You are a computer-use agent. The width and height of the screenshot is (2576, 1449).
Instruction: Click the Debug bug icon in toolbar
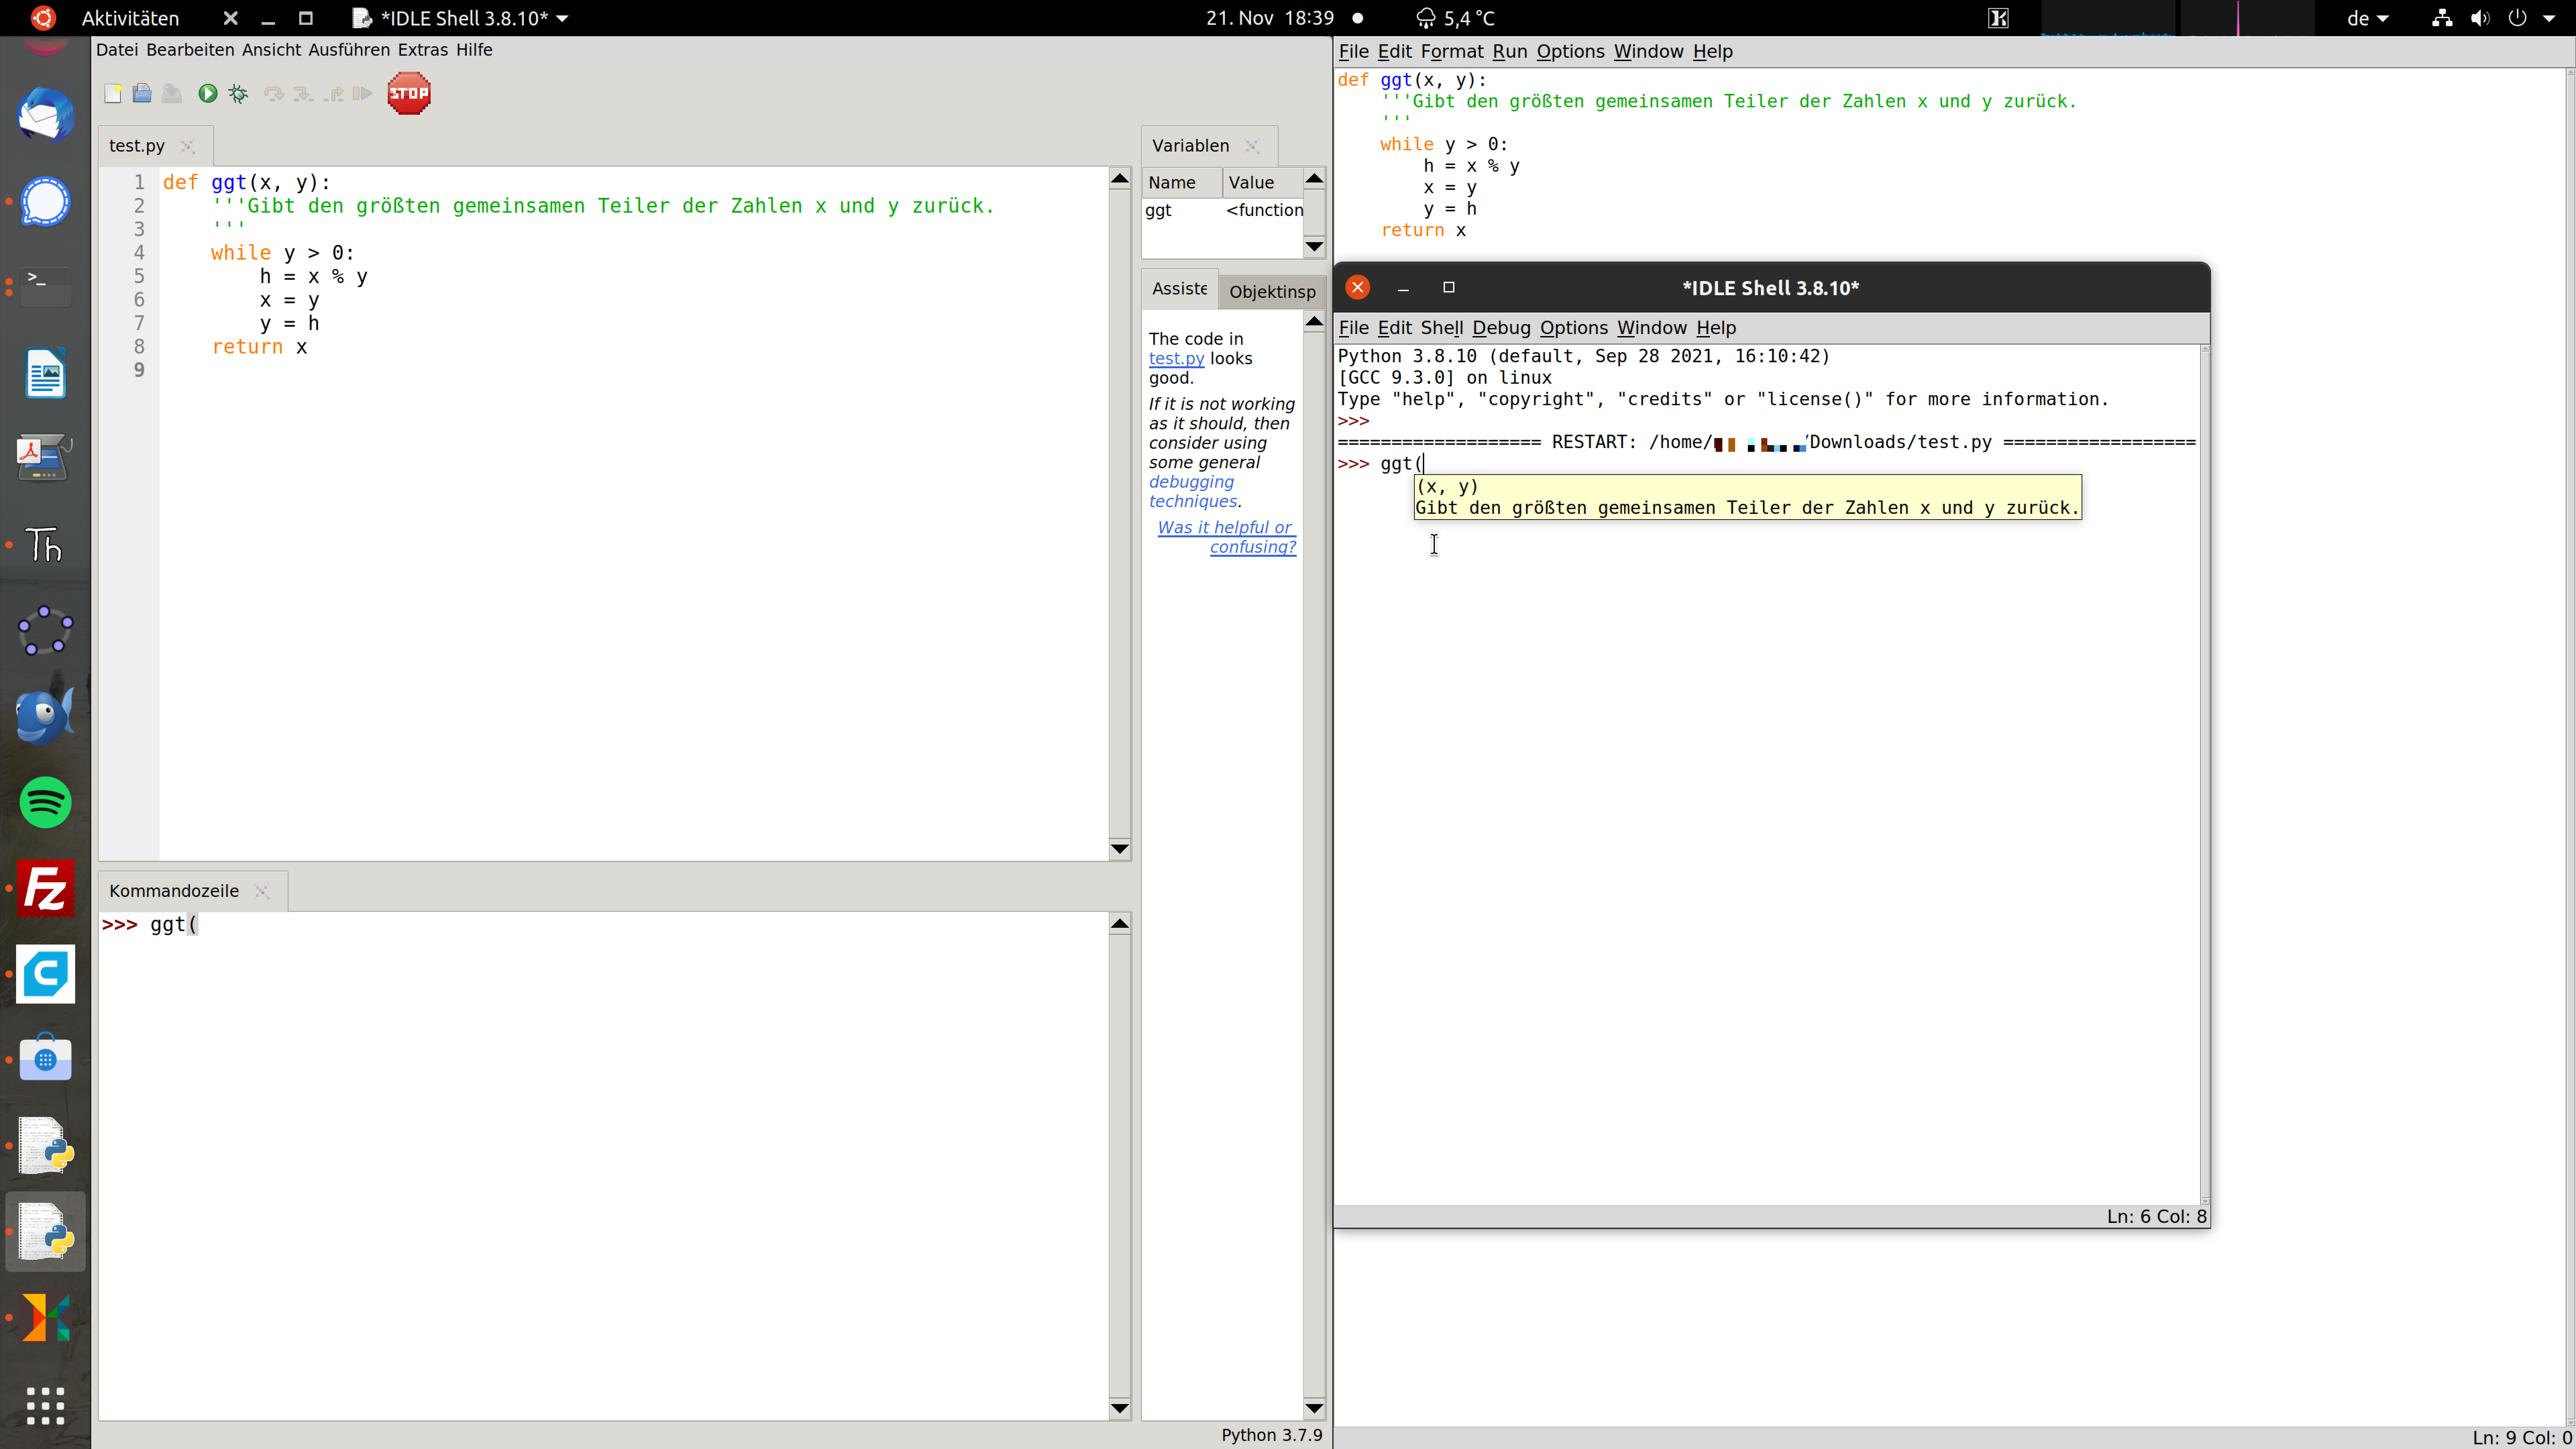[238, 93]
